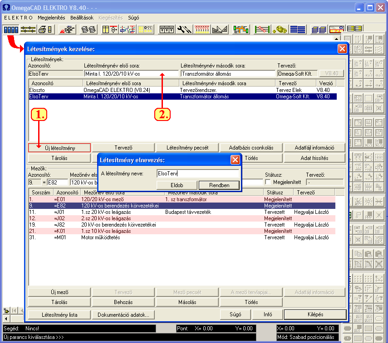Click the grey stacked sheets toolbar icon
This screenshot has width=388, height=343.
[88, 29]
